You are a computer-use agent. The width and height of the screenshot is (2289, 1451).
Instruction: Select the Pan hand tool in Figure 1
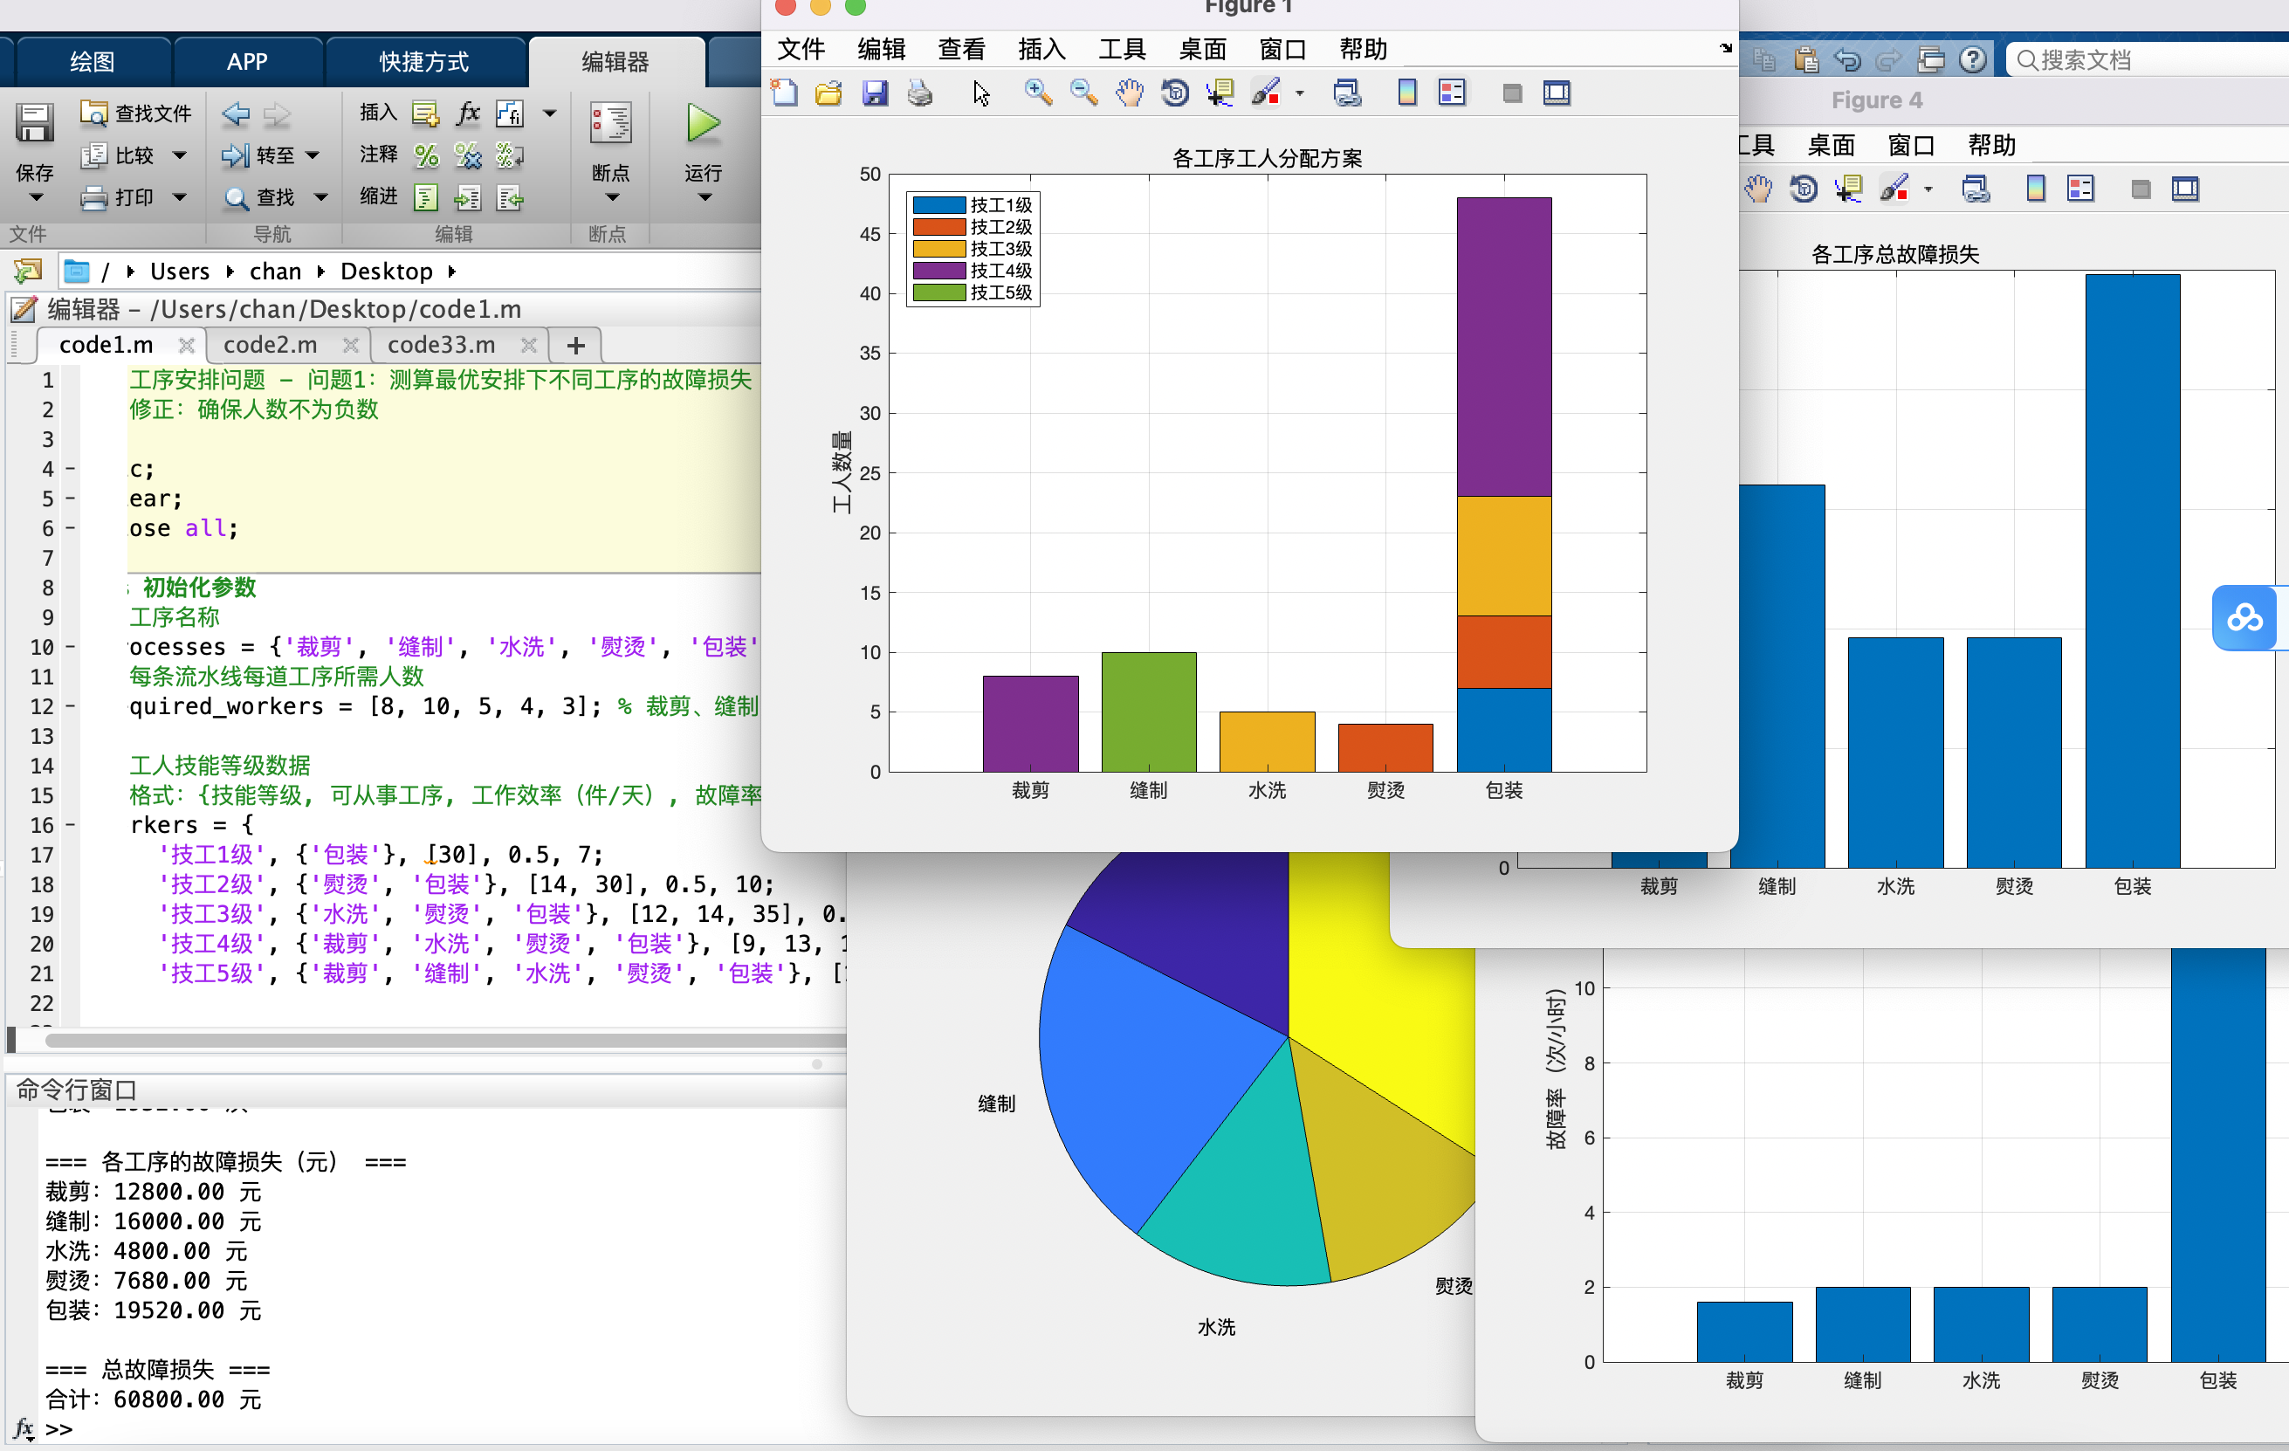[x=1130, y=93]
